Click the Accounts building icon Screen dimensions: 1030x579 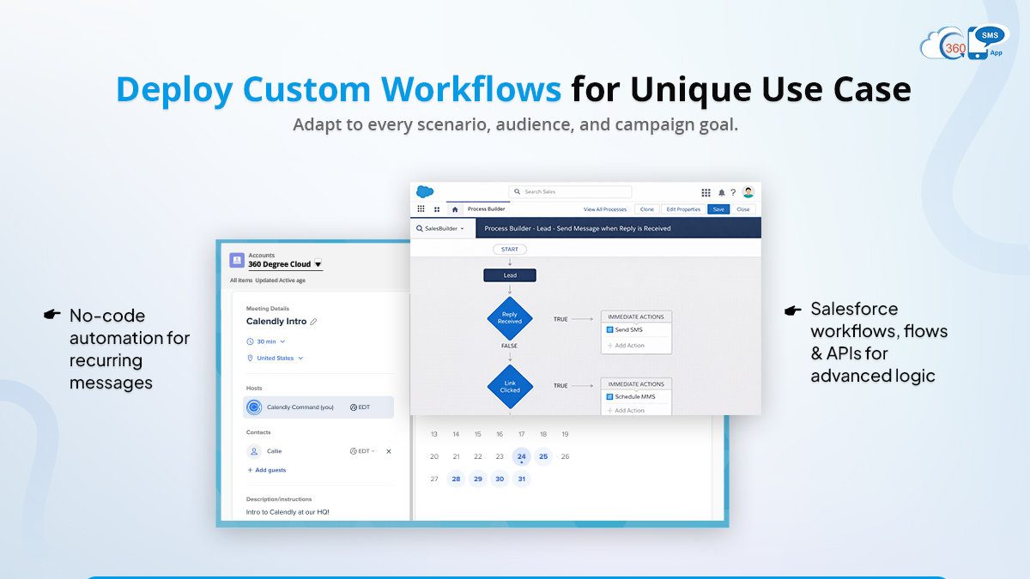tap(237, 260)
